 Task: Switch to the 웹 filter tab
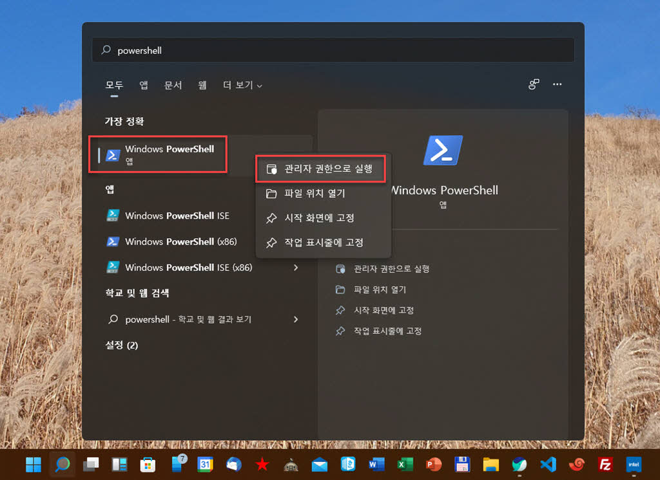pyautogui.click(x=202, y=86)
